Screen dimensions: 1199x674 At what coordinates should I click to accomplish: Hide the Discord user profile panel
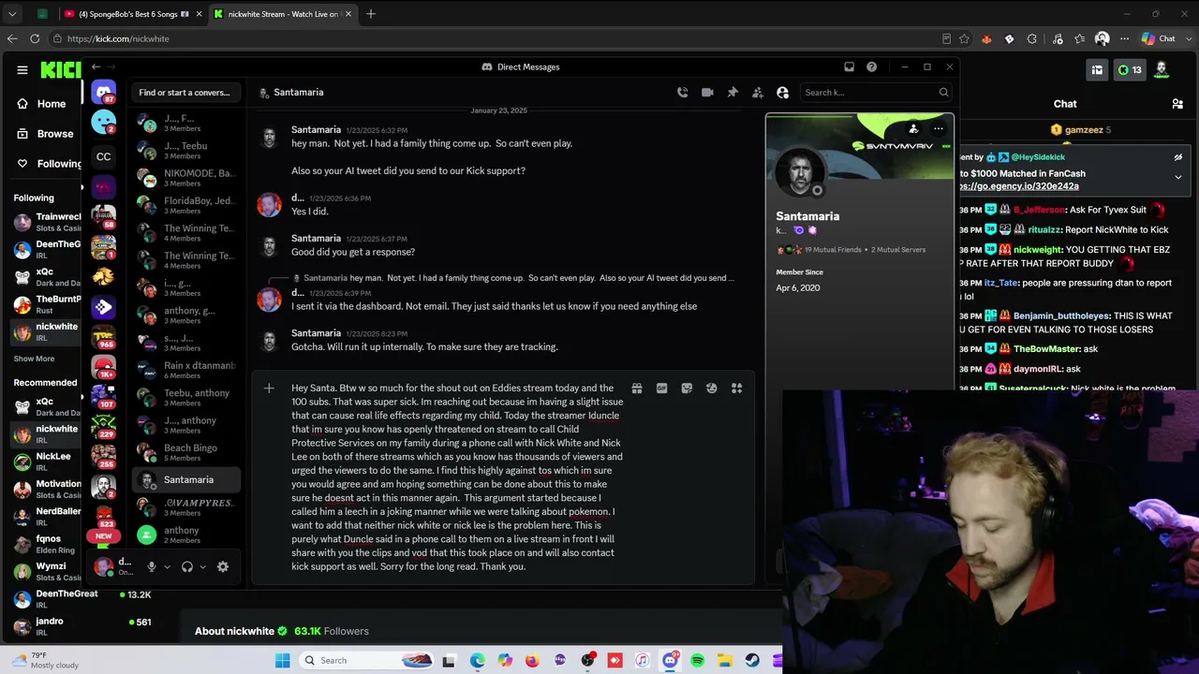point(783,93)
